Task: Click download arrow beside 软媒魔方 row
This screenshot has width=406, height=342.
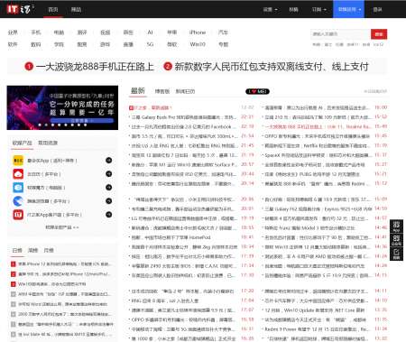Action: point(109,188)
